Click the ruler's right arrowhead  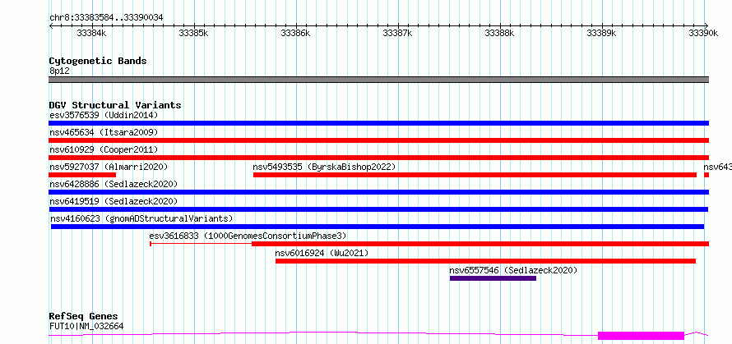coord(707,25)
